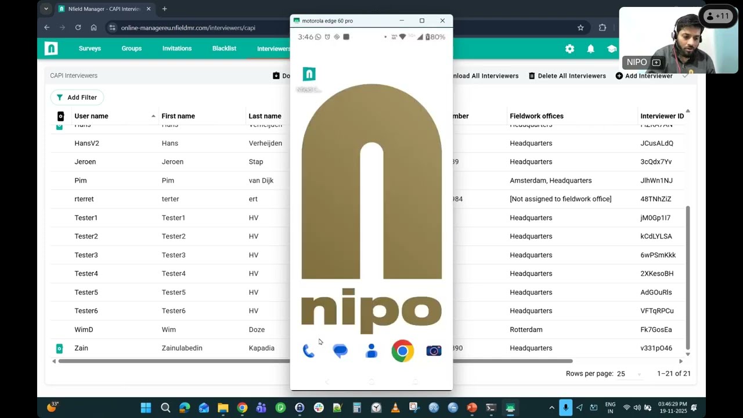Open the Contacts app on the phone

(x=371, y=351)
